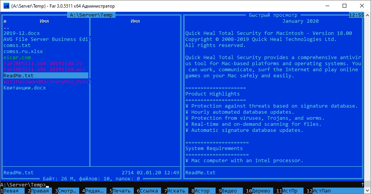Click the Байт: 26 M, файлов: 10 summary
This screenshot has height=194, width=371.
(x=91, y=178)
